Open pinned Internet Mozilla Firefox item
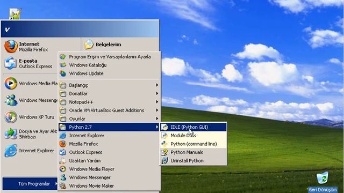 pyautogui.click(x=31, y=47)
